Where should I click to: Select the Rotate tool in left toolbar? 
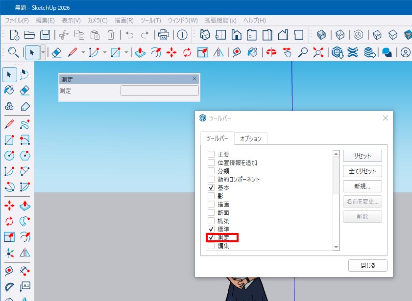9,221
